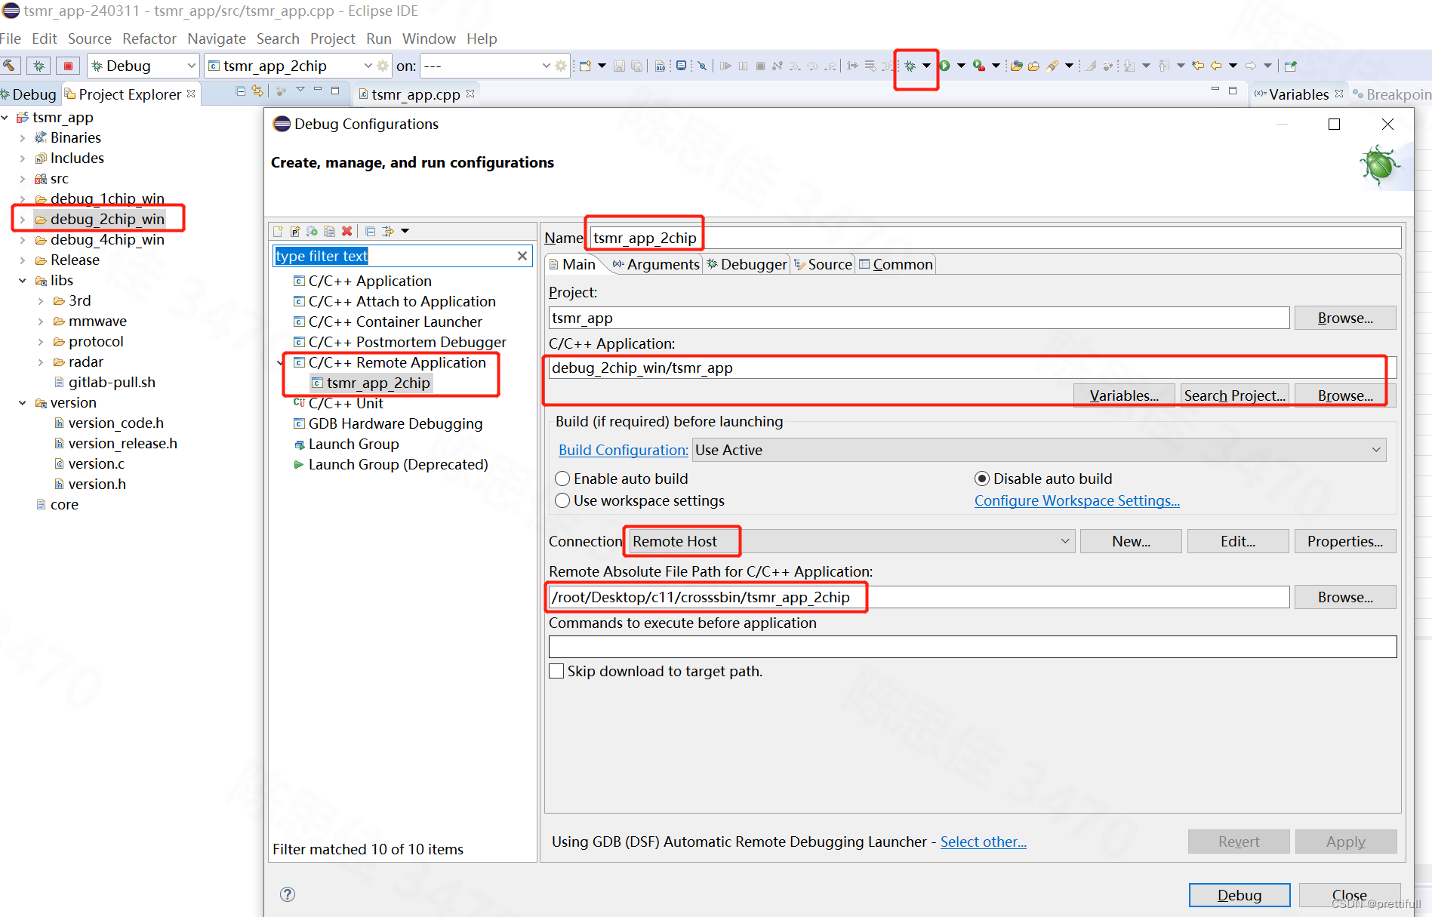Click the main toolbar Debug bug icon
The height and width of the screenshot is (917, 1432).
tap(910, 66)
